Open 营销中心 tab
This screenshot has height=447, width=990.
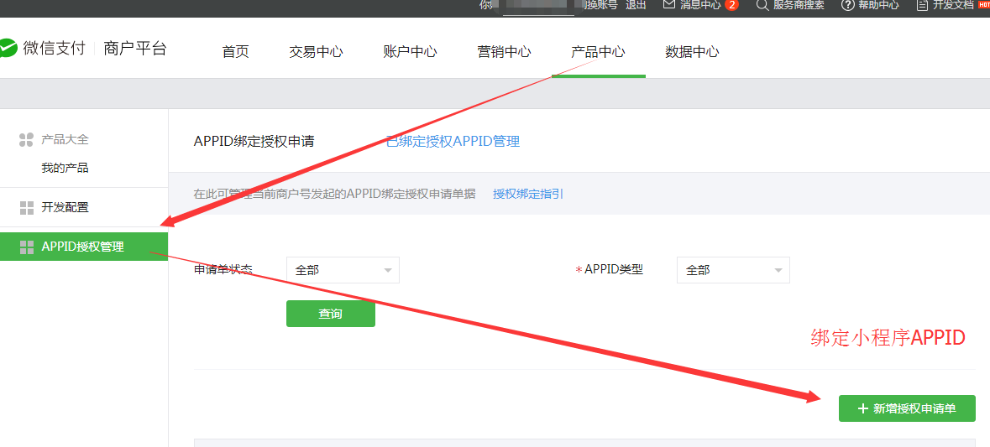click(x=504, y=52)
